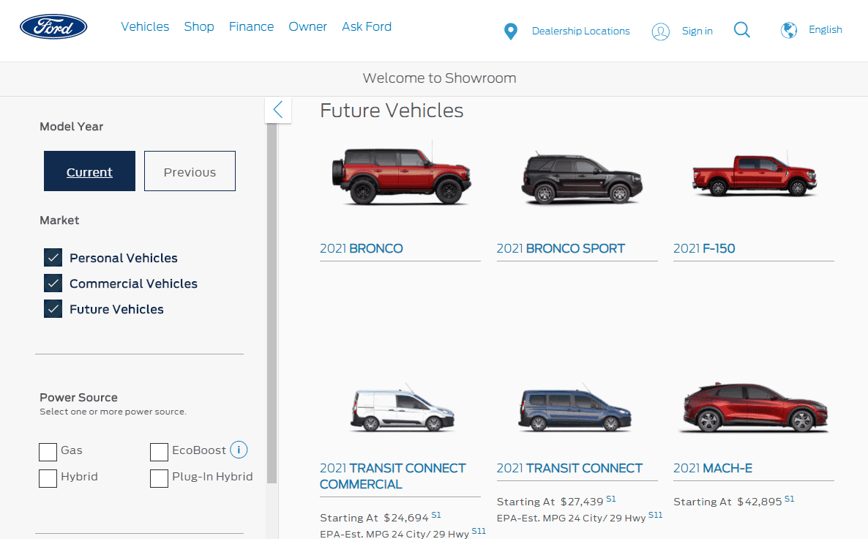Click EcoBoost info icon
The height and width of the screenshot is (539, 868).
coord(239,450)
